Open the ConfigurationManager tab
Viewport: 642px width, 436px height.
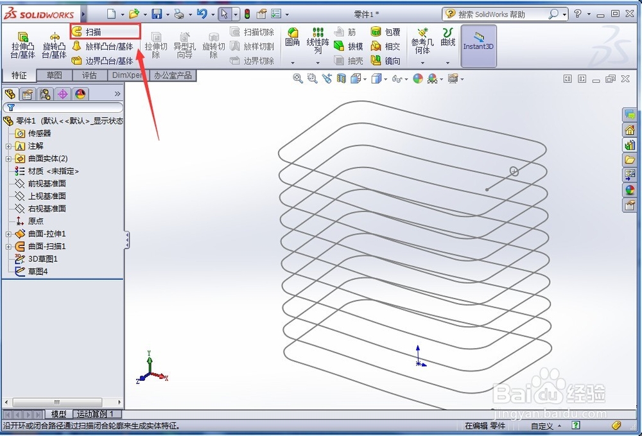pos(45,94)
